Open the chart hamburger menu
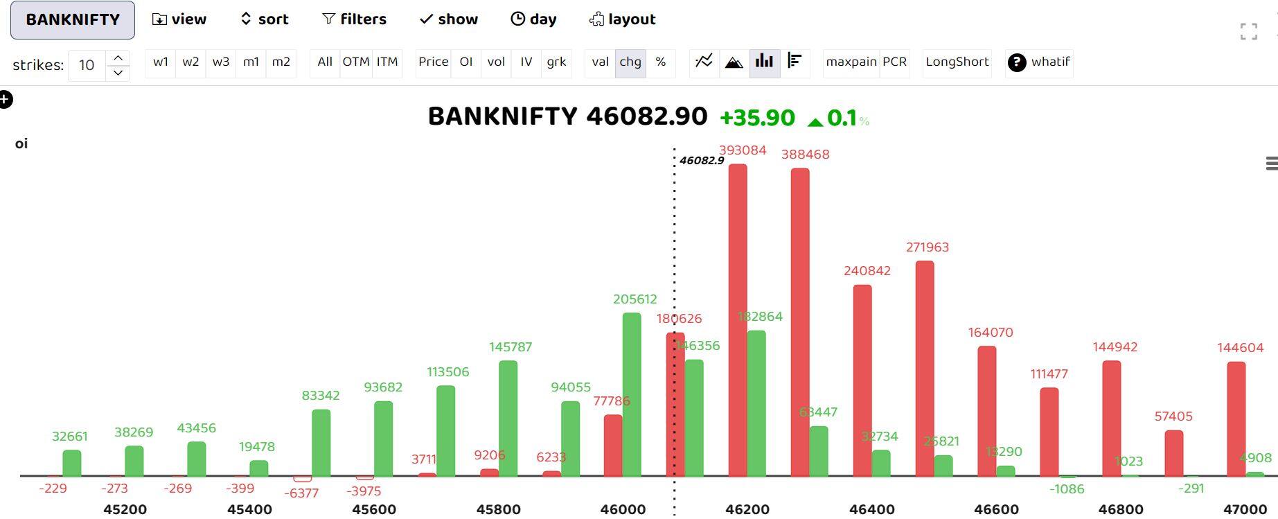The width and height of the screenshot is (1278, 519). 1271,164
